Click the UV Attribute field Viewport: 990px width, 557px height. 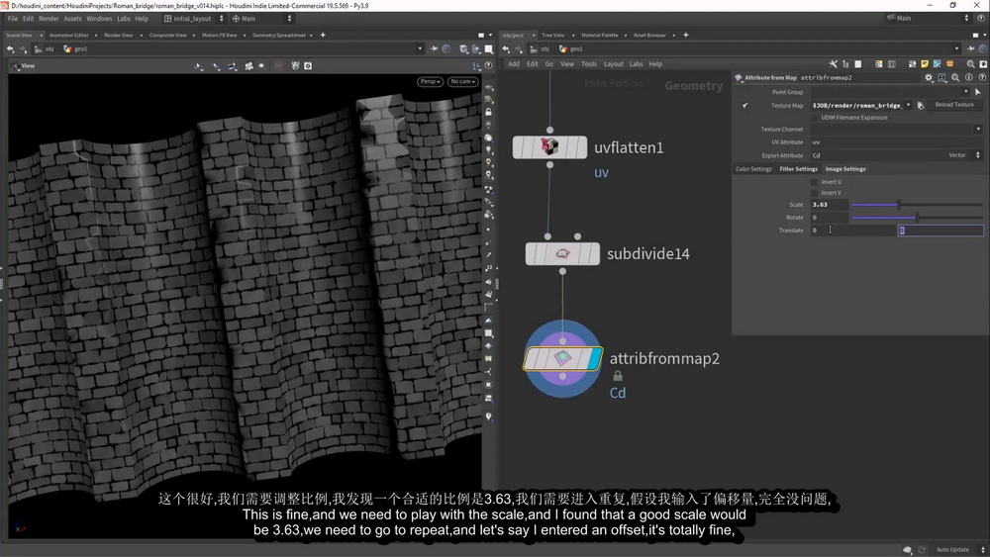(x=896, y=141)
